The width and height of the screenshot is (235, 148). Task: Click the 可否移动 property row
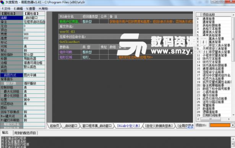[23, 103]
